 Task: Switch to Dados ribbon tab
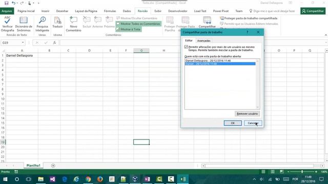point(127,11)
